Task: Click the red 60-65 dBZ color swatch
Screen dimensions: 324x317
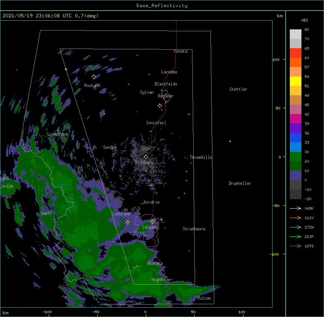Action: tap(295, 53)
